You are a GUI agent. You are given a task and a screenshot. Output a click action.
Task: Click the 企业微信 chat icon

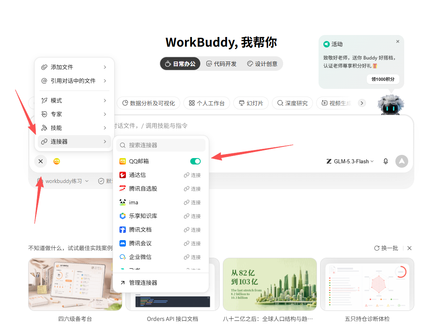pos(123,257)
